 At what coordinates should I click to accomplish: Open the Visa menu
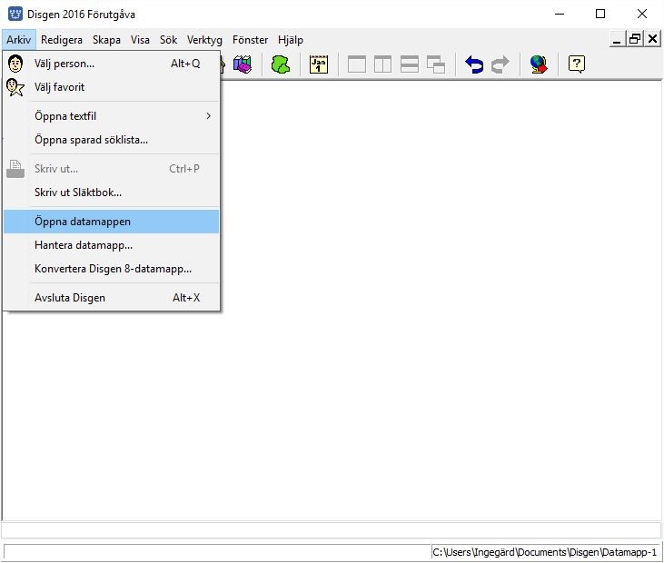coord(140,40)
